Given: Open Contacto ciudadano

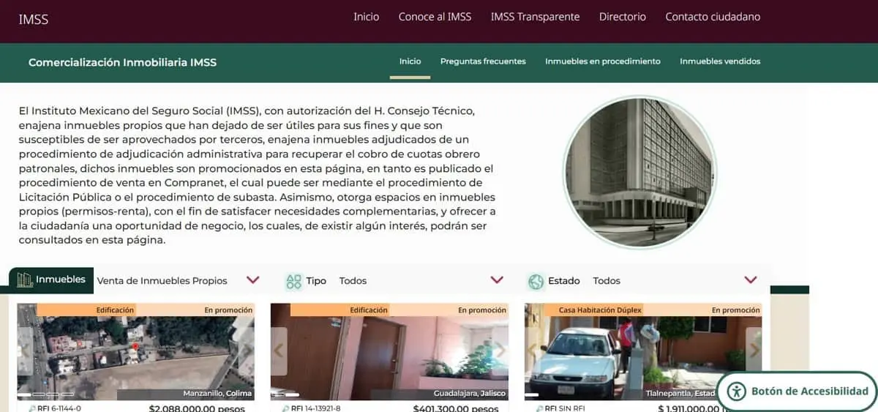Looking at the screenshot, I should pos(713,17).
